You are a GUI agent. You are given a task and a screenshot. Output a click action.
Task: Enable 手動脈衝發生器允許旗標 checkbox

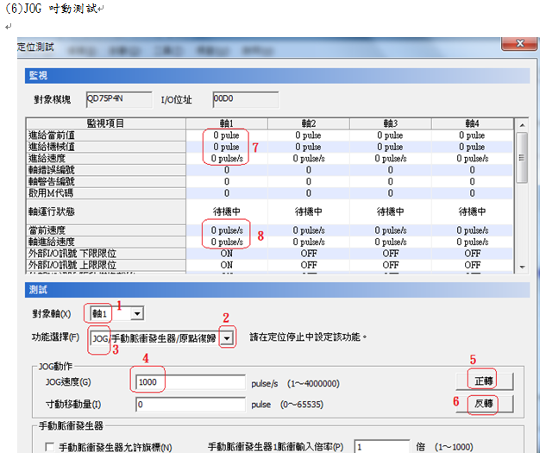50,446
